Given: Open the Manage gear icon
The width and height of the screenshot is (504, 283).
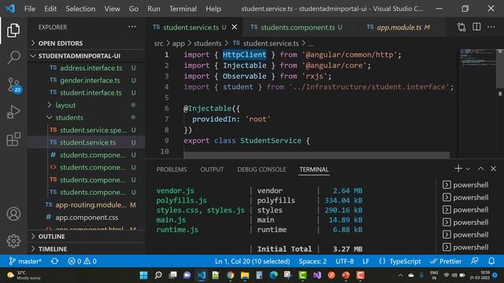Looking at the screenshot, I should pyautogui.click(x=13, y=241).
